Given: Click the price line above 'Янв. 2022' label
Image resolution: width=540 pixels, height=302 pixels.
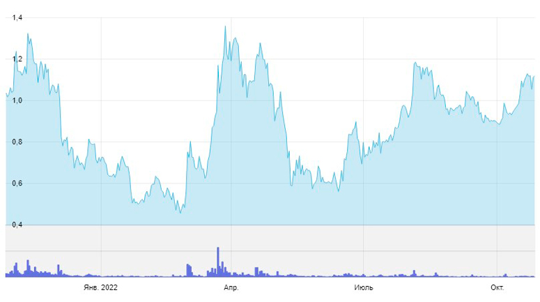Looking at the screenshot, I should click(x=100, y=159).
